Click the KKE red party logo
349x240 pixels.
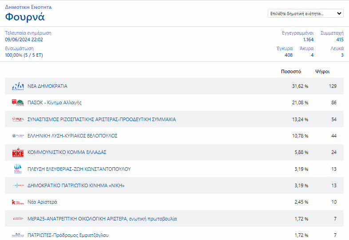pos(18,152)
